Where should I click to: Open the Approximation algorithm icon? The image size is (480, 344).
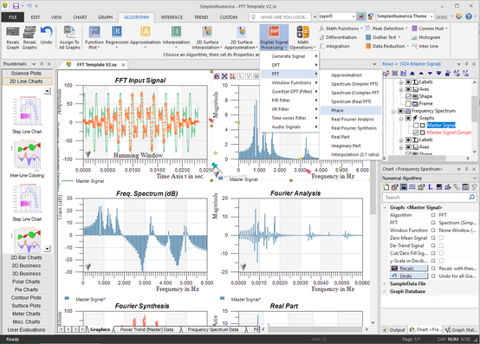[145, 36]
